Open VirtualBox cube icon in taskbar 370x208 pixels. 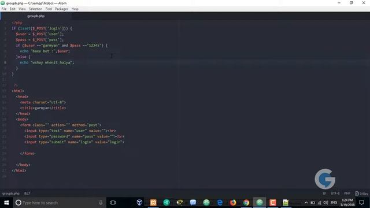[139, 202]
